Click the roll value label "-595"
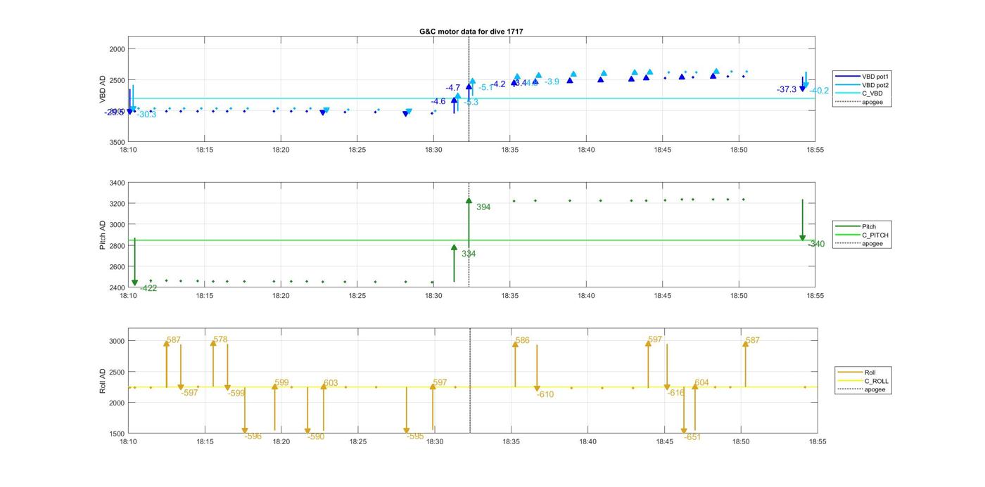985x487 pixels. tap(415, 436)
